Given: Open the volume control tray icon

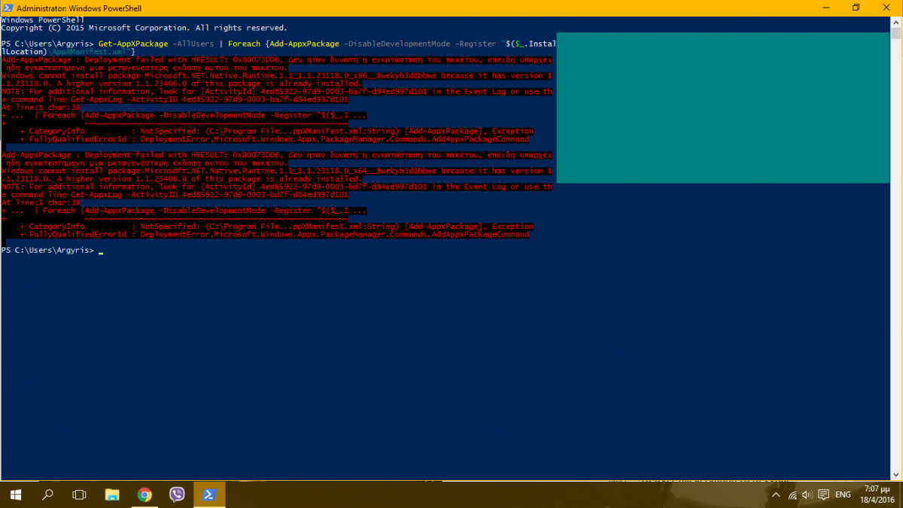Looking at the screenshot, I should (807, 495).
